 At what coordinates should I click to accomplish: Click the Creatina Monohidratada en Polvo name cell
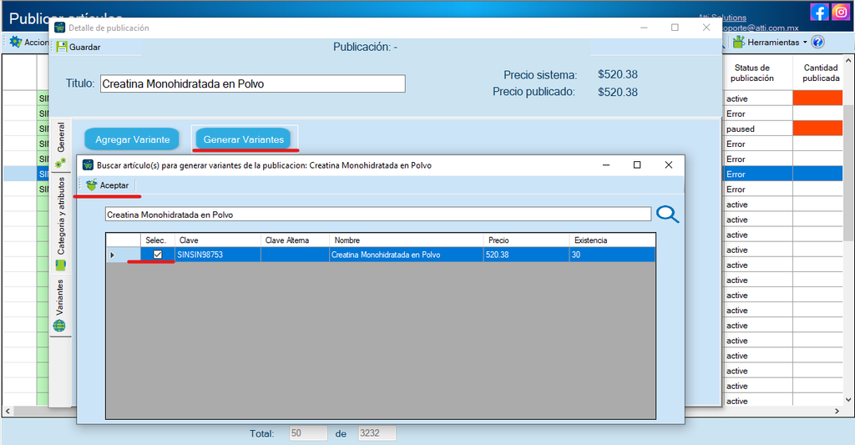(407, 255)
